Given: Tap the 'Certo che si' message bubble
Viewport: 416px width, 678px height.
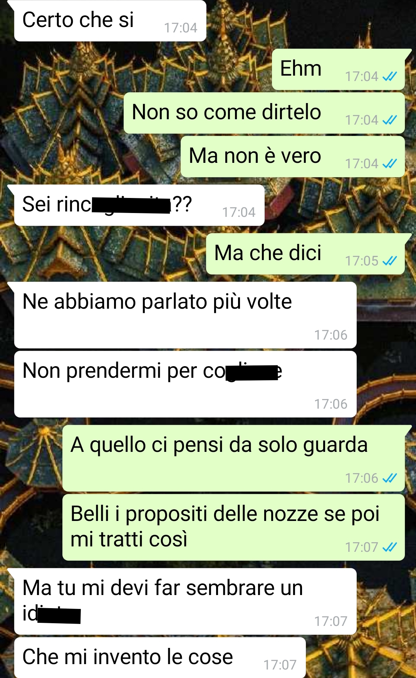Looking at the screenshot, I should [x=110, y=21].
